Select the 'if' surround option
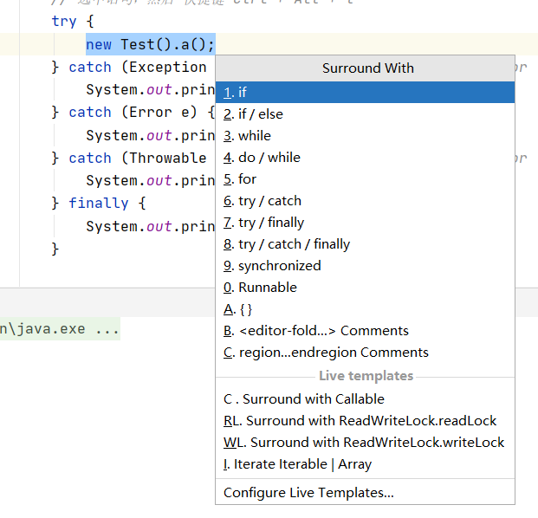Image resolution: width=538 pixels, height=518 pixels. [x=243, y=92]
